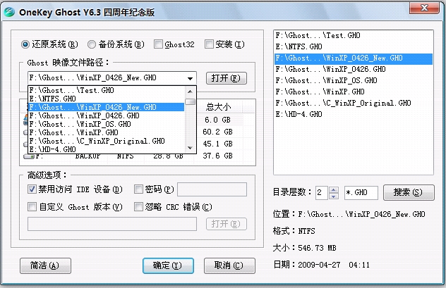The width and height of the screenshot is (446, 288).
Task: Select F:\Ghost...\WinXP_OS.GHO in search results
Action: tap(354, 80)
